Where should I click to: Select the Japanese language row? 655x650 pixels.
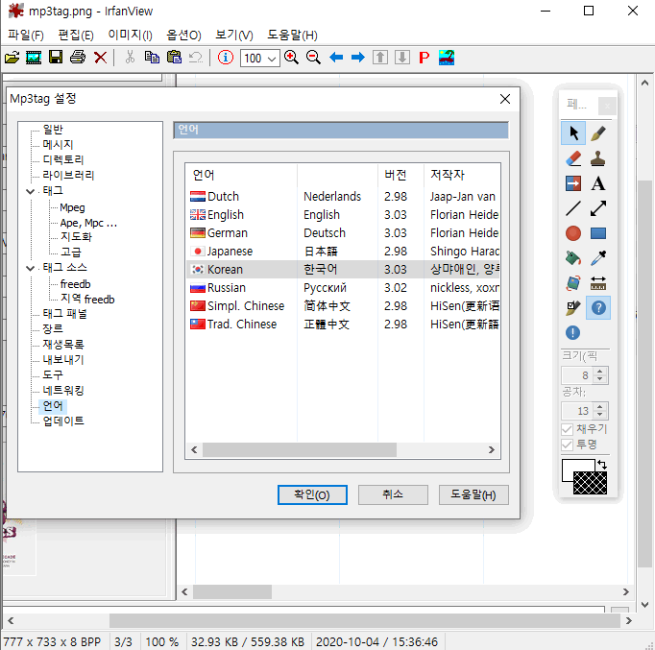point(343,251)
